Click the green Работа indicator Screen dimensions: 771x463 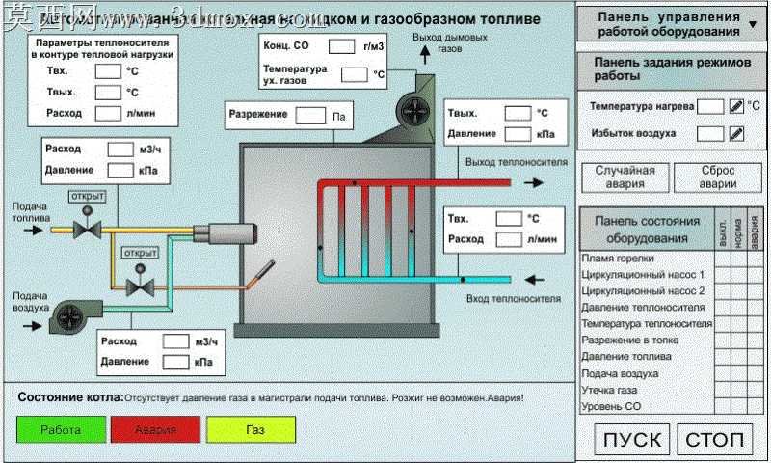(x=61, y=429)
